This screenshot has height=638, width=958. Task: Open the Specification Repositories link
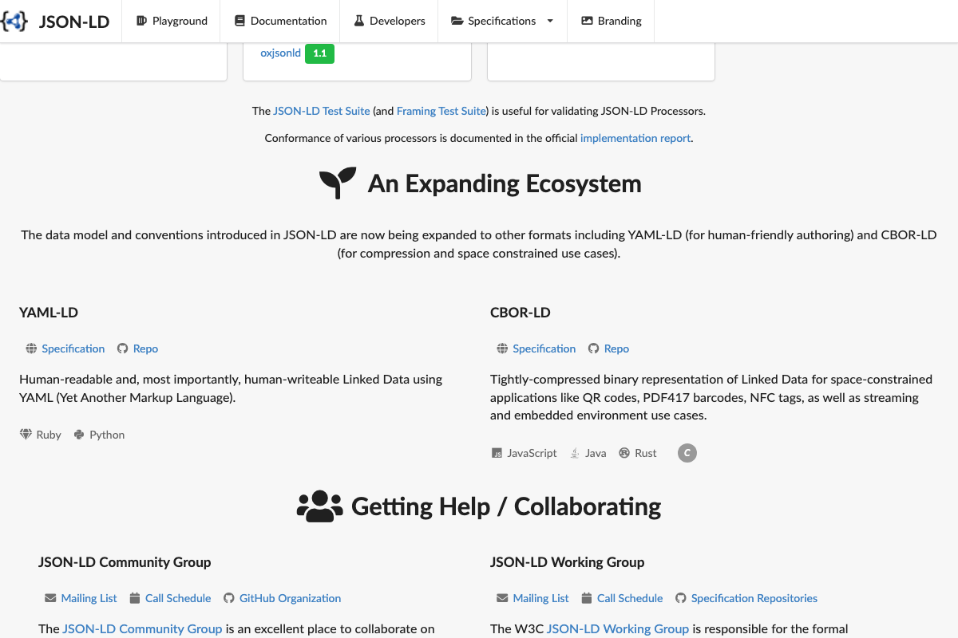point(754,598)
